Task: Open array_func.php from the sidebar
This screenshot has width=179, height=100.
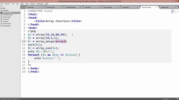Action: (x=7, y=12)
